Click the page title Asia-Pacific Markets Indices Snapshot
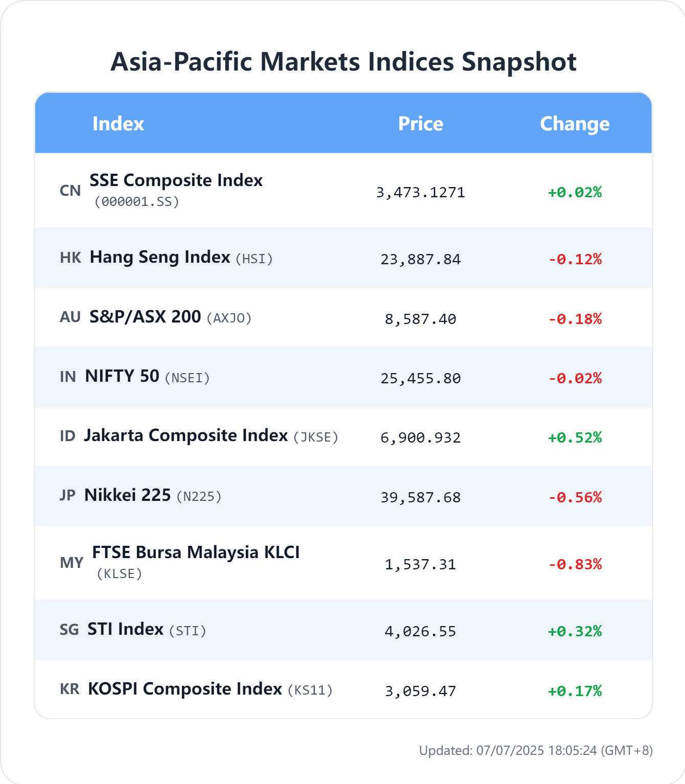This screenshot has height=784, width=685. tap(344, 61)
